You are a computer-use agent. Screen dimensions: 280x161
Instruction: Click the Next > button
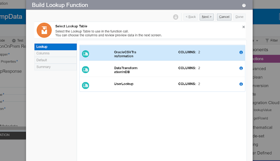click(206, 17)
